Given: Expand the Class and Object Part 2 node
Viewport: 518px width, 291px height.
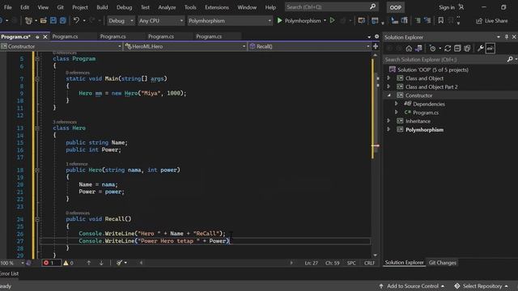Looking at the screenshot, I should click(388, 86).
